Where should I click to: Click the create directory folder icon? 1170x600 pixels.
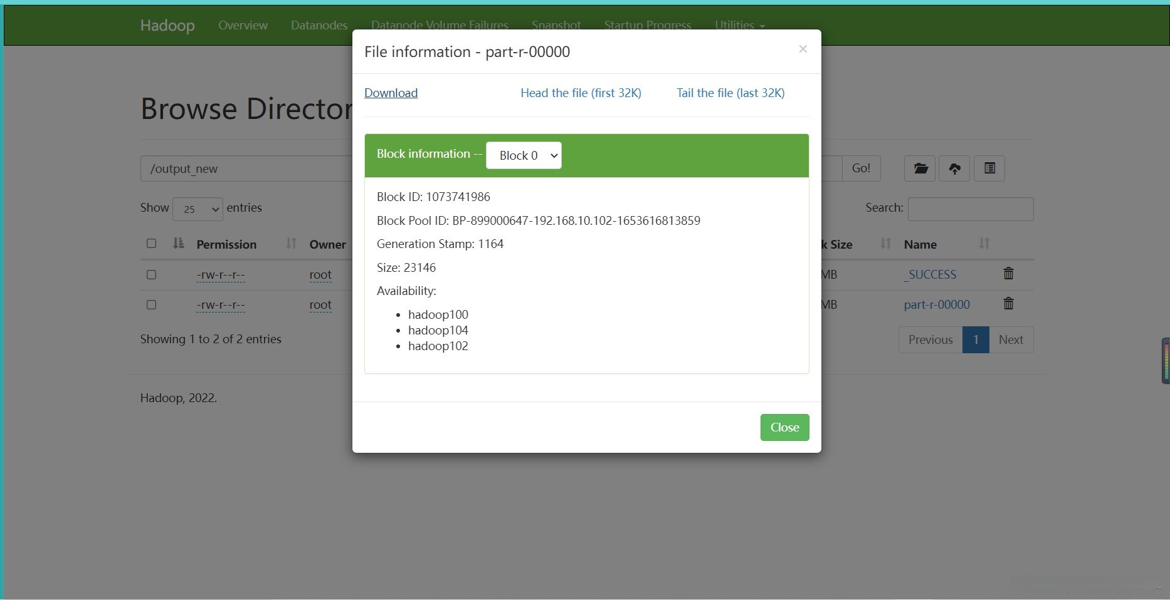click(x=920, y=168)
